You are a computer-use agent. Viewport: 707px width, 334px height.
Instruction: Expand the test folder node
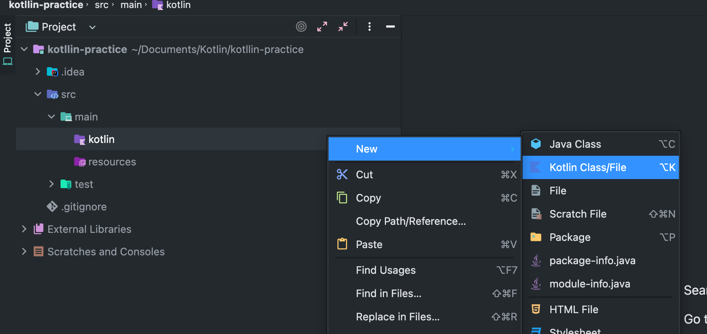(51, 184)
